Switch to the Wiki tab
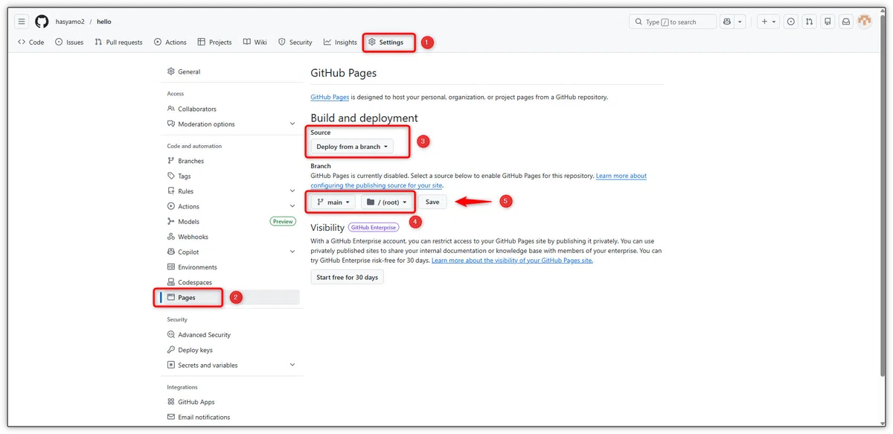 255,42
